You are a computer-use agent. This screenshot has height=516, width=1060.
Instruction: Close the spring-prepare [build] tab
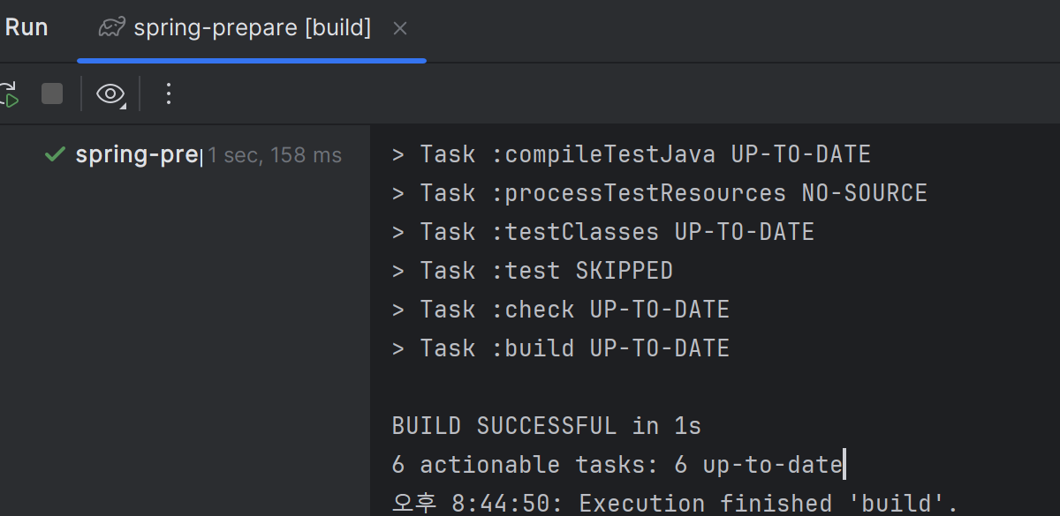pos(400,28)
